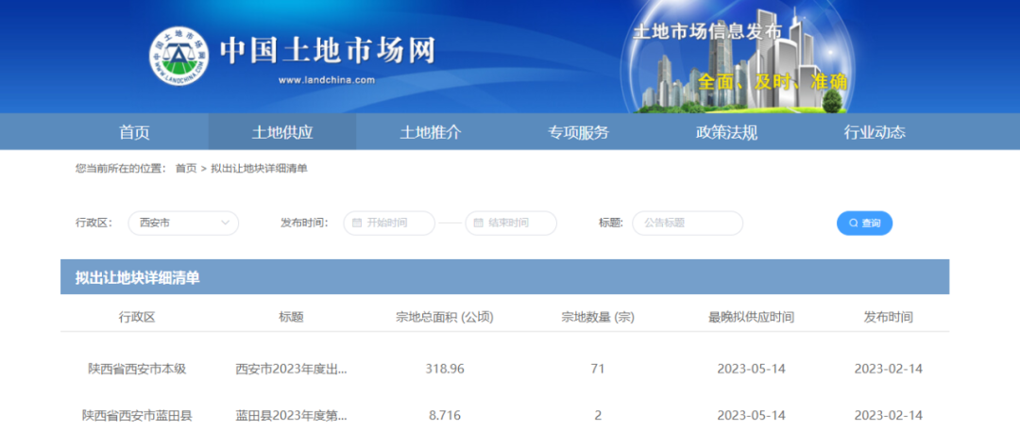Click the 发布时间 column header

click(x=889, y=318)
